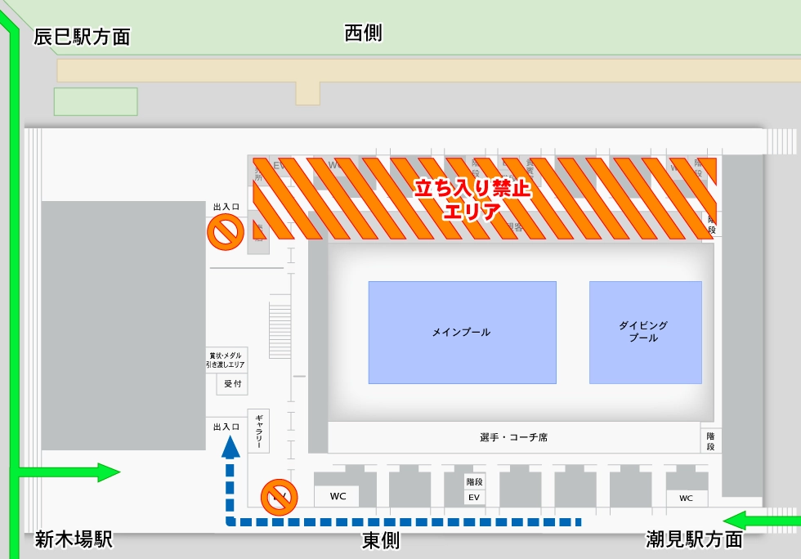Click the 受付 reception box

tap(232, 384)
